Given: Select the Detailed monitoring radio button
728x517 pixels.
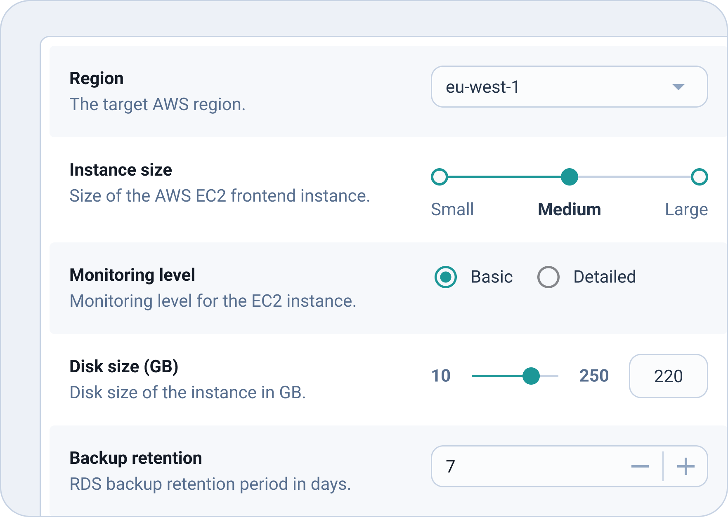Looking at the screenshot, I should point(548,277).
